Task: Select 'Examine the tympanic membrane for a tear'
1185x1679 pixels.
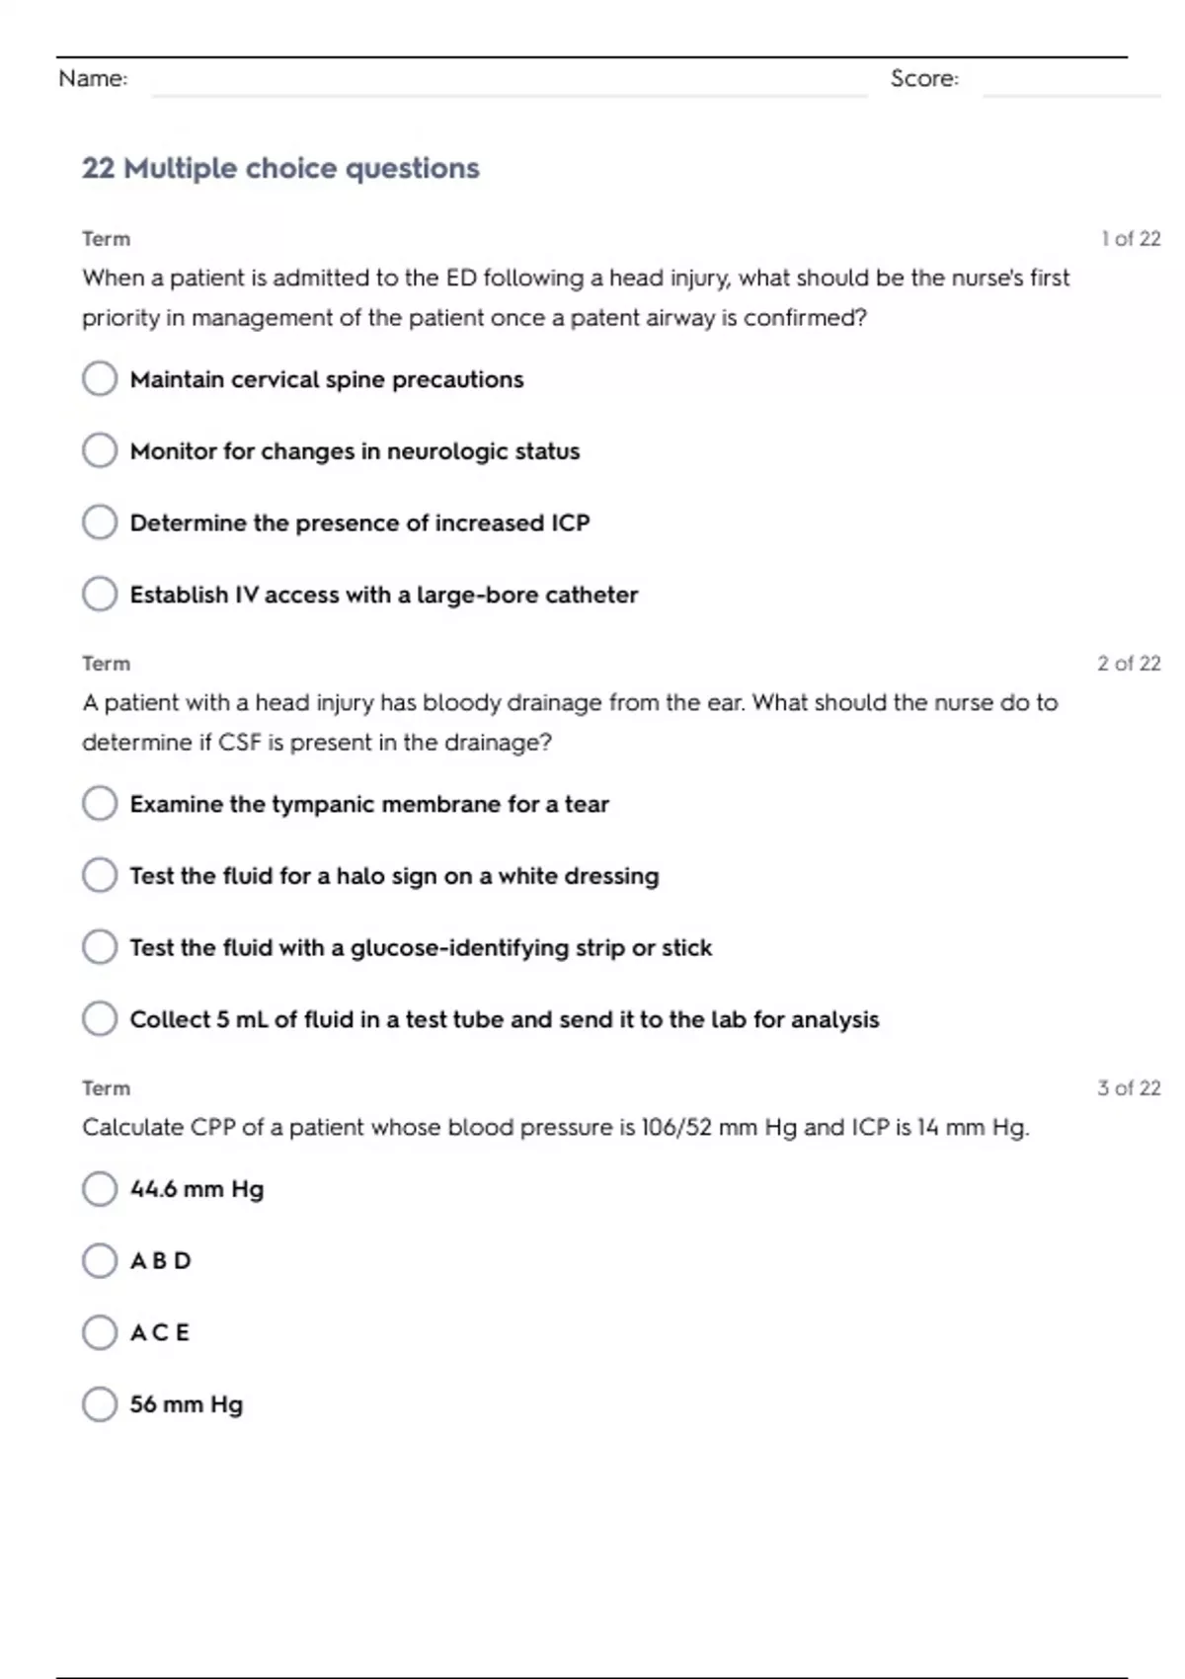Action: coord(100,803)
